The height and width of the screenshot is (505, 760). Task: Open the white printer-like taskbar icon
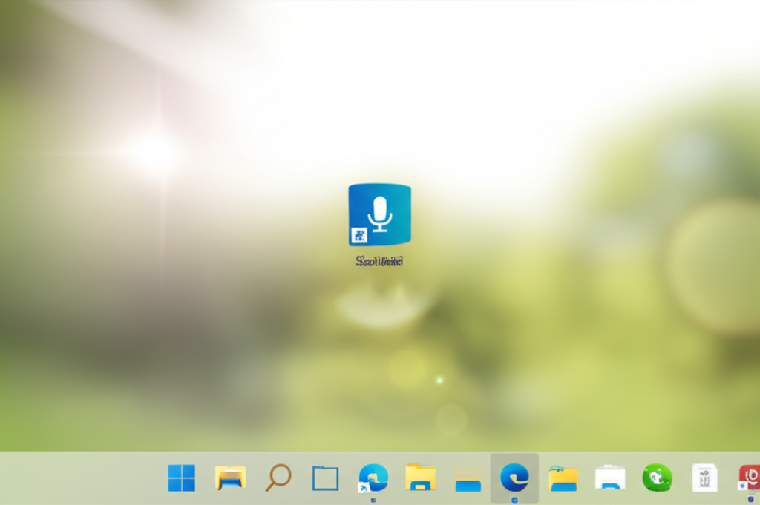pos(610,478)
